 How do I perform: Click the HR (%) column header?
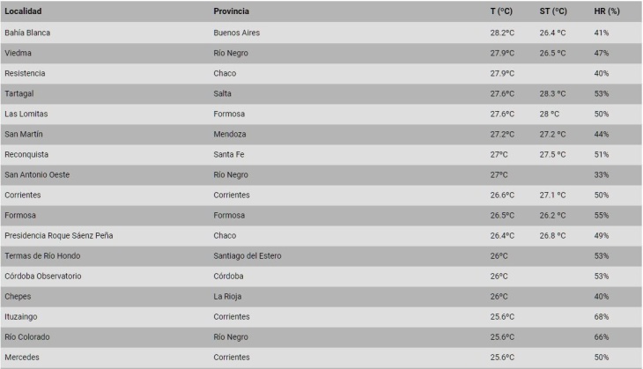point(607,11)
